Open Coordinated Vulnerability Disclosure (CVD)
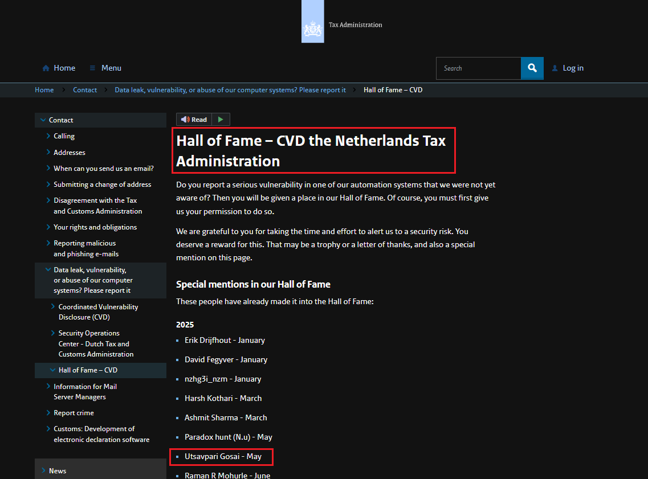 tap(99, 312)
